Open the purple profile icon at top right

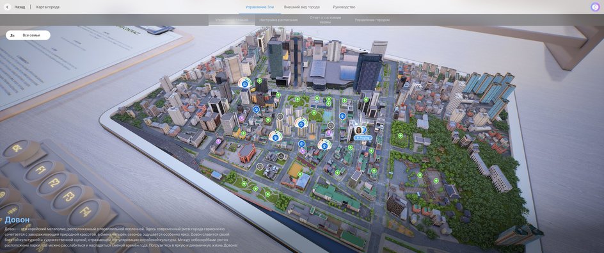(595, 7)
